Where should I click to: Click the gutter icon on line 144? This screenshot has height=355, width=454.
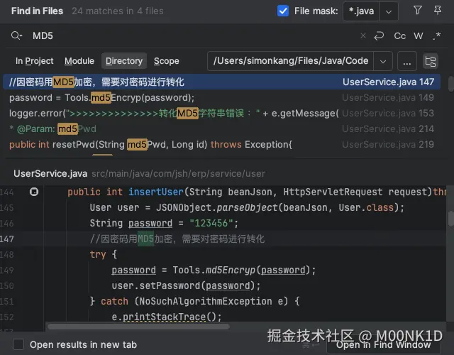point(34,192)
